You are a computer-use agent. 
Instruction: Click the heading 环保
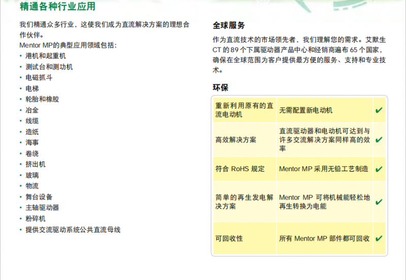click(220, 88)
